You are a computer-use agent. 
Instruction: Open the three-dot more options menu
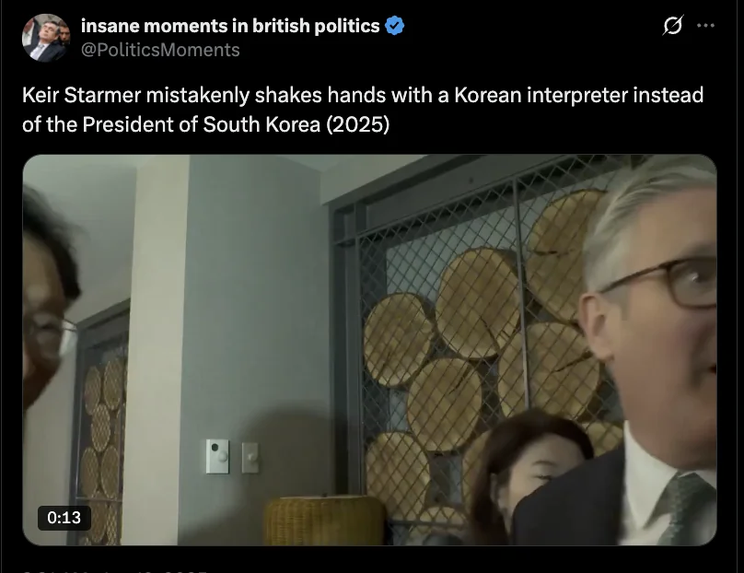[x=705, y=26]
